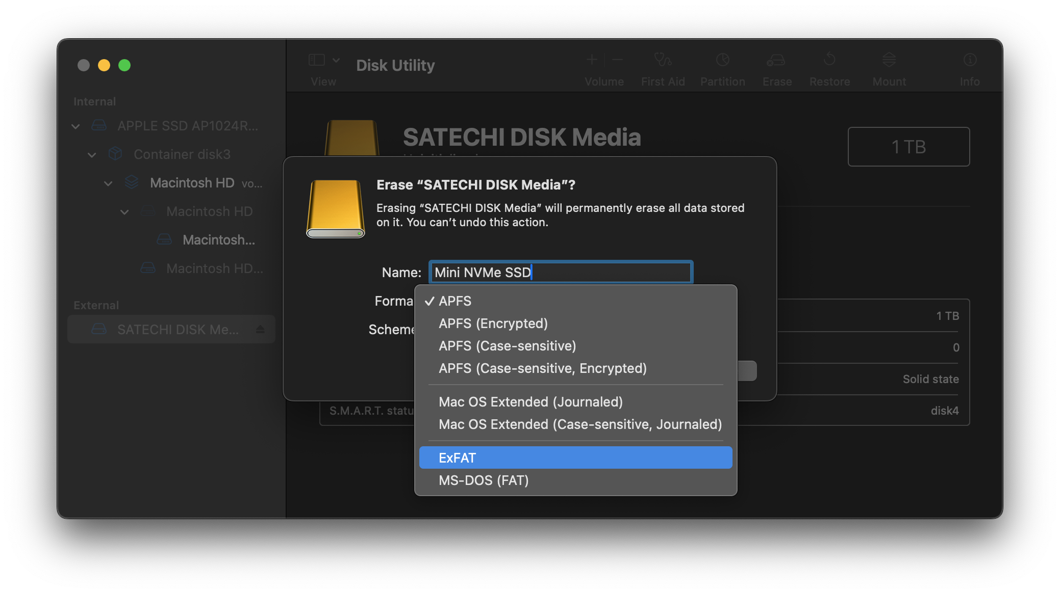The image size is (1060, 594).
Task: Open the Info toolbar icon
Action: point(970,60)
